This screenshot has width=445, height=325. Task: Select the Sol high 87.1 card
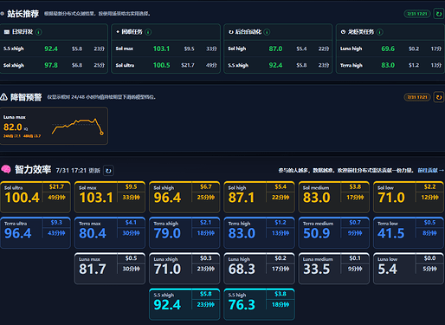(x=259, y=197)
